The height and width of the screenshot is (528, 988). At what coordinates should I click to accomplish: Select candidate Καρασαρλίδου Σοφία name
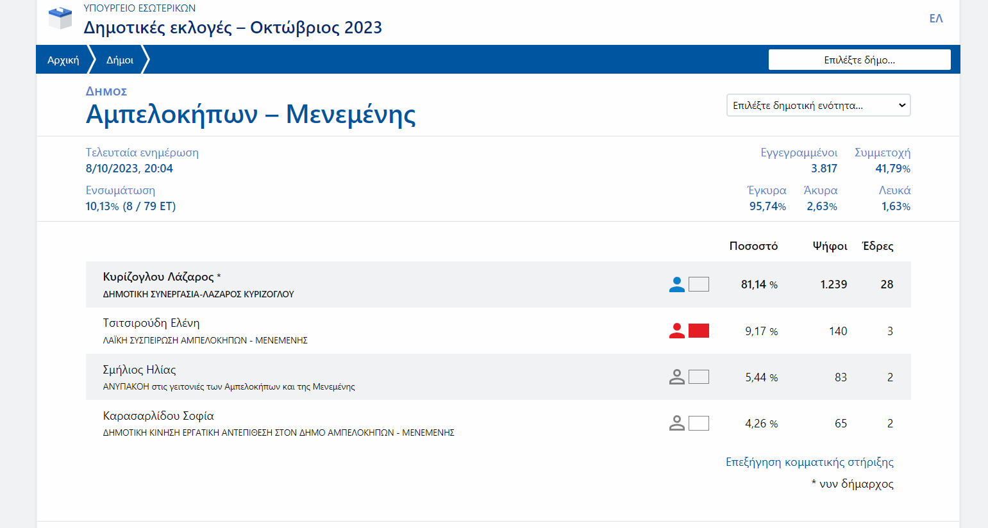click(x=158, y=416)
